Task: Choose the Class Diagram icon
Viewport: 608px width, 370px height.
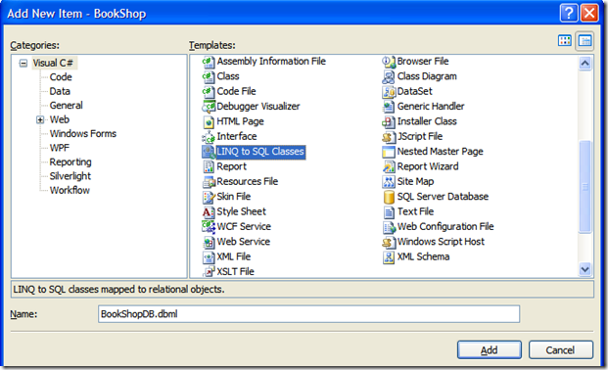Action: click(389, 76)
